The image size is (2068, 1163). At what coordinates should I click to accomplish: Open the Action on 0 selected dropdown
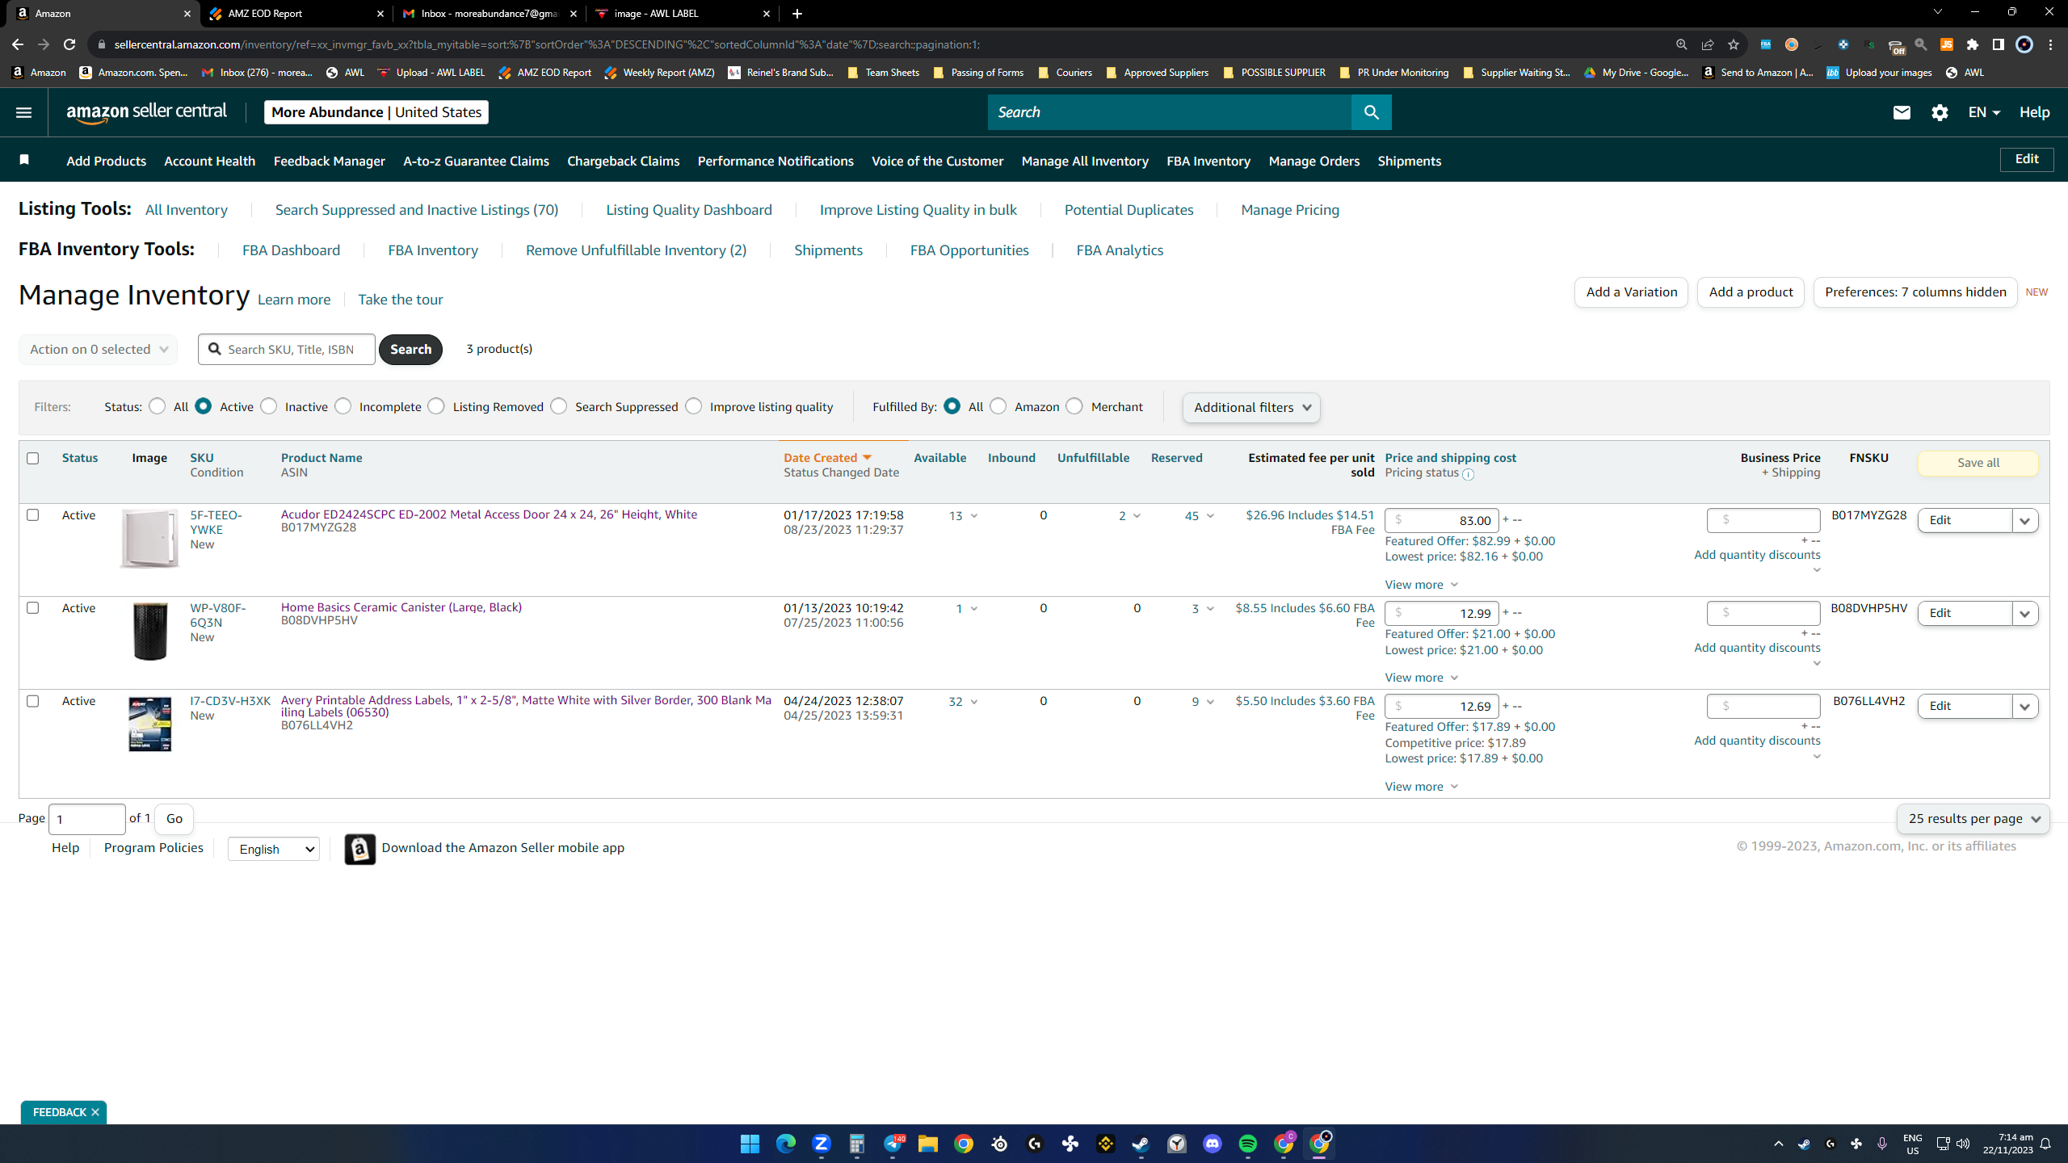point(98,350)
